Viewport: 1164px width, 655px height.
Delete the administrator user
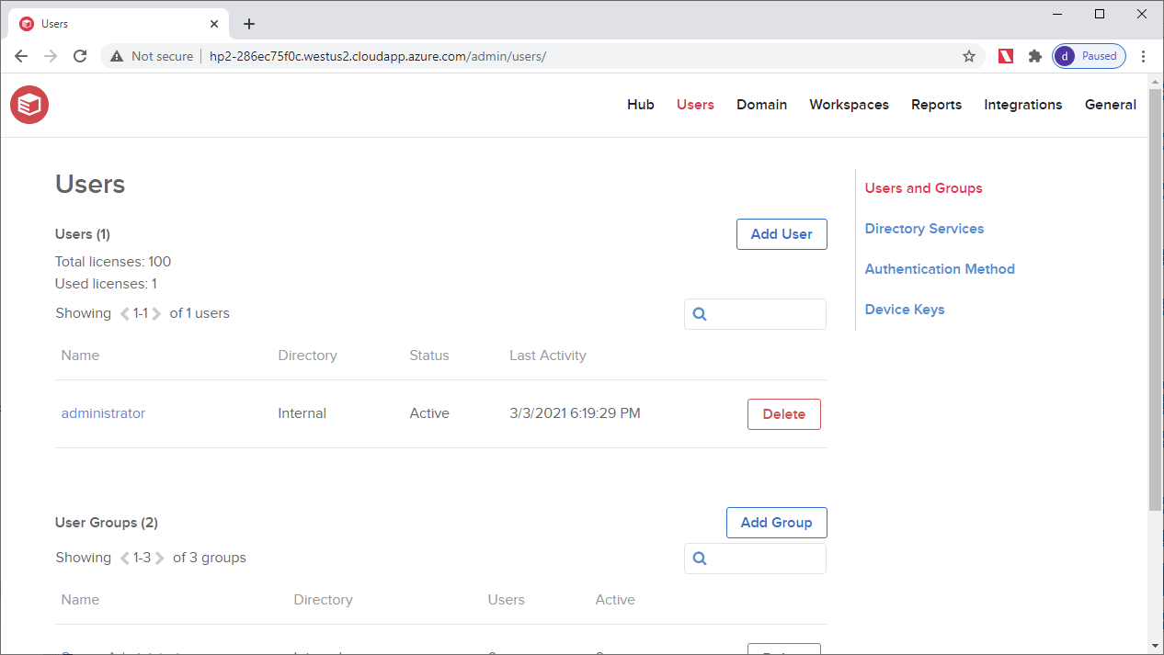tap(783, 413)
